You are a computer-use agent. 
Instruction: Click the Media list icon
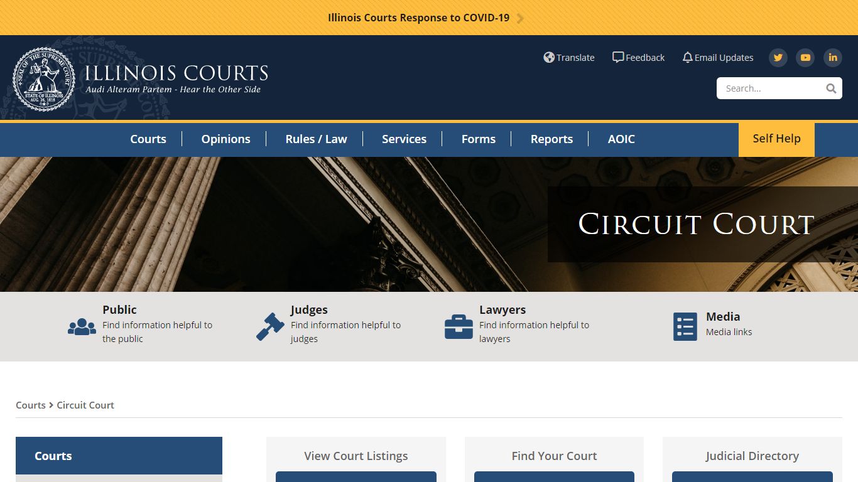click(685, 326)
